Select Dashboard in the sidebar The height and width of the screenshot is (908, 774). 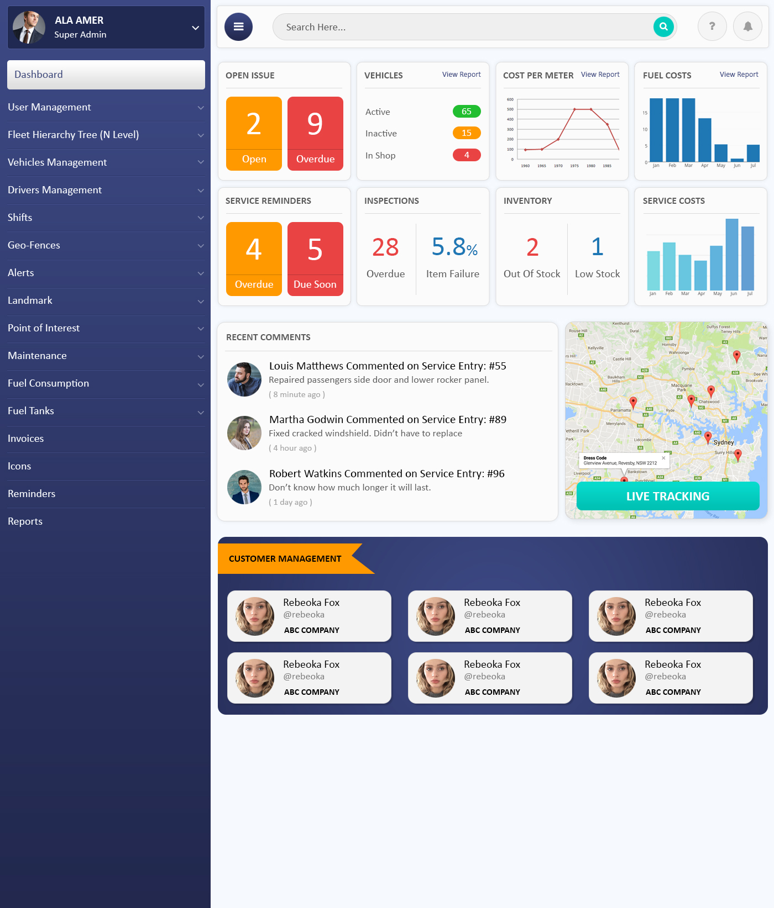pos(106,75)
